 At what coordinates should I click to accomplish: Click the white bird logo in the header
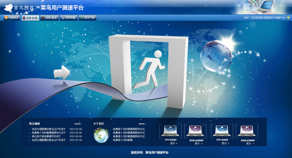pos(8,8)
